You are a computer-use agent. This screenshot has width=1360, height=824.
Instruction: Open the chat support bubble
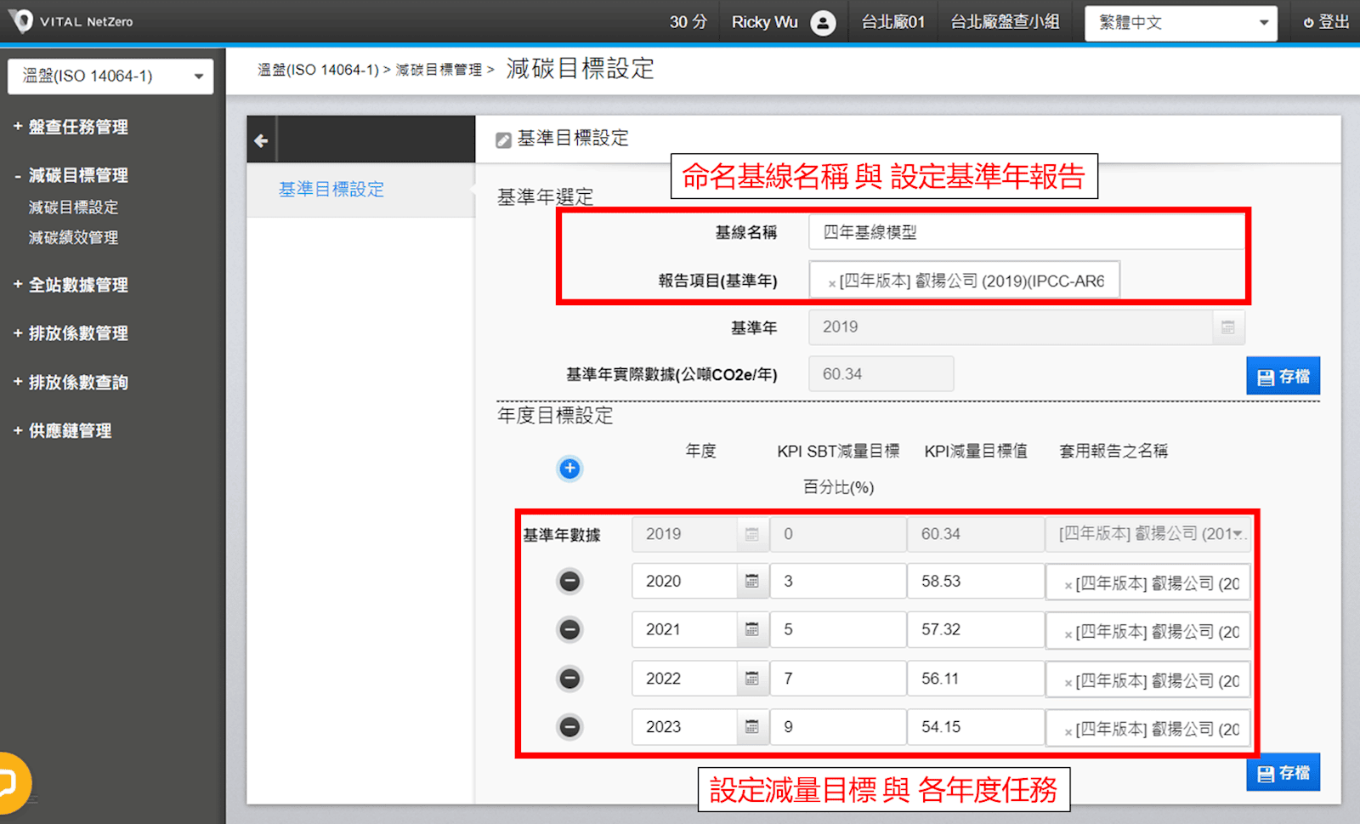pyautogui.click(x=10, y=782)
